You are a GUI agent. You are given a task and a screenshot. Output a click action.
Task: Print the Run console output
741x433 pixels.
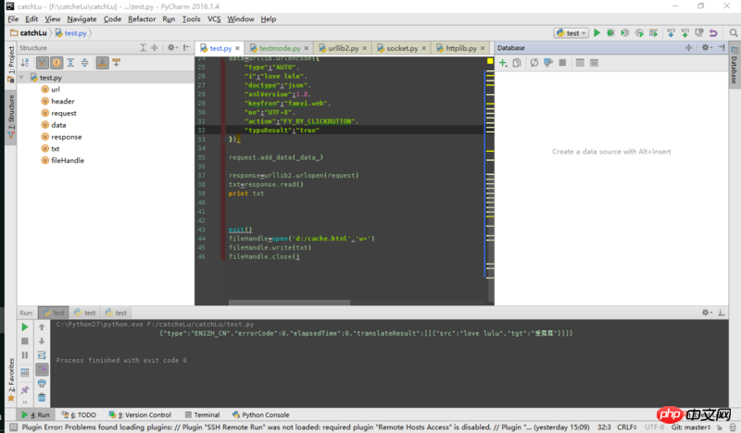tap(43, 383)
